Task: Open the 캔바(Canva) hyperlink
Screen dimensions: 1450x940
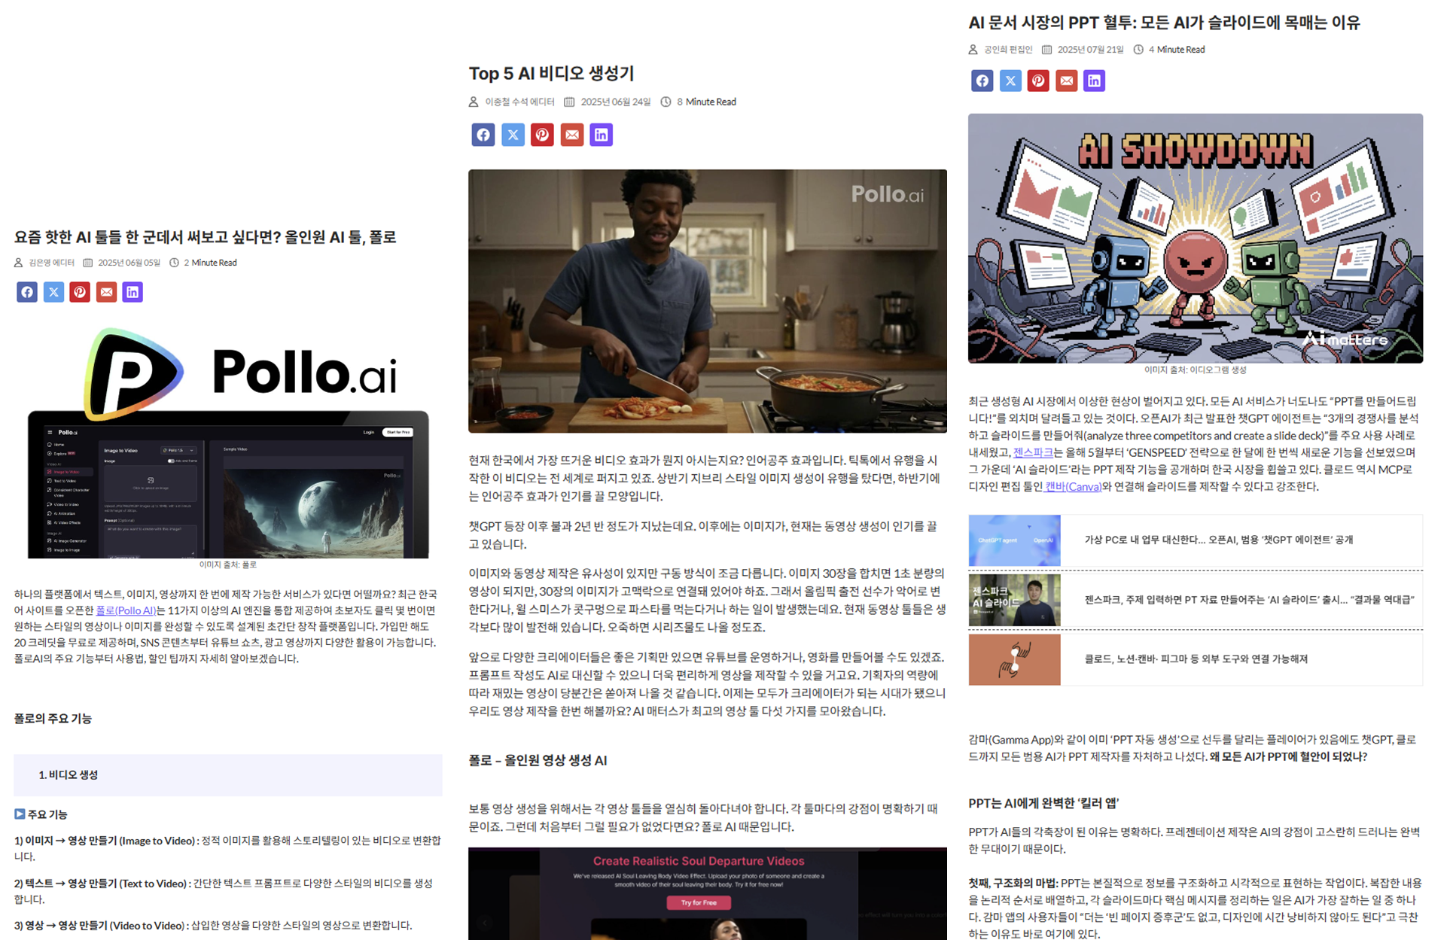Action: coord(1073,486)
